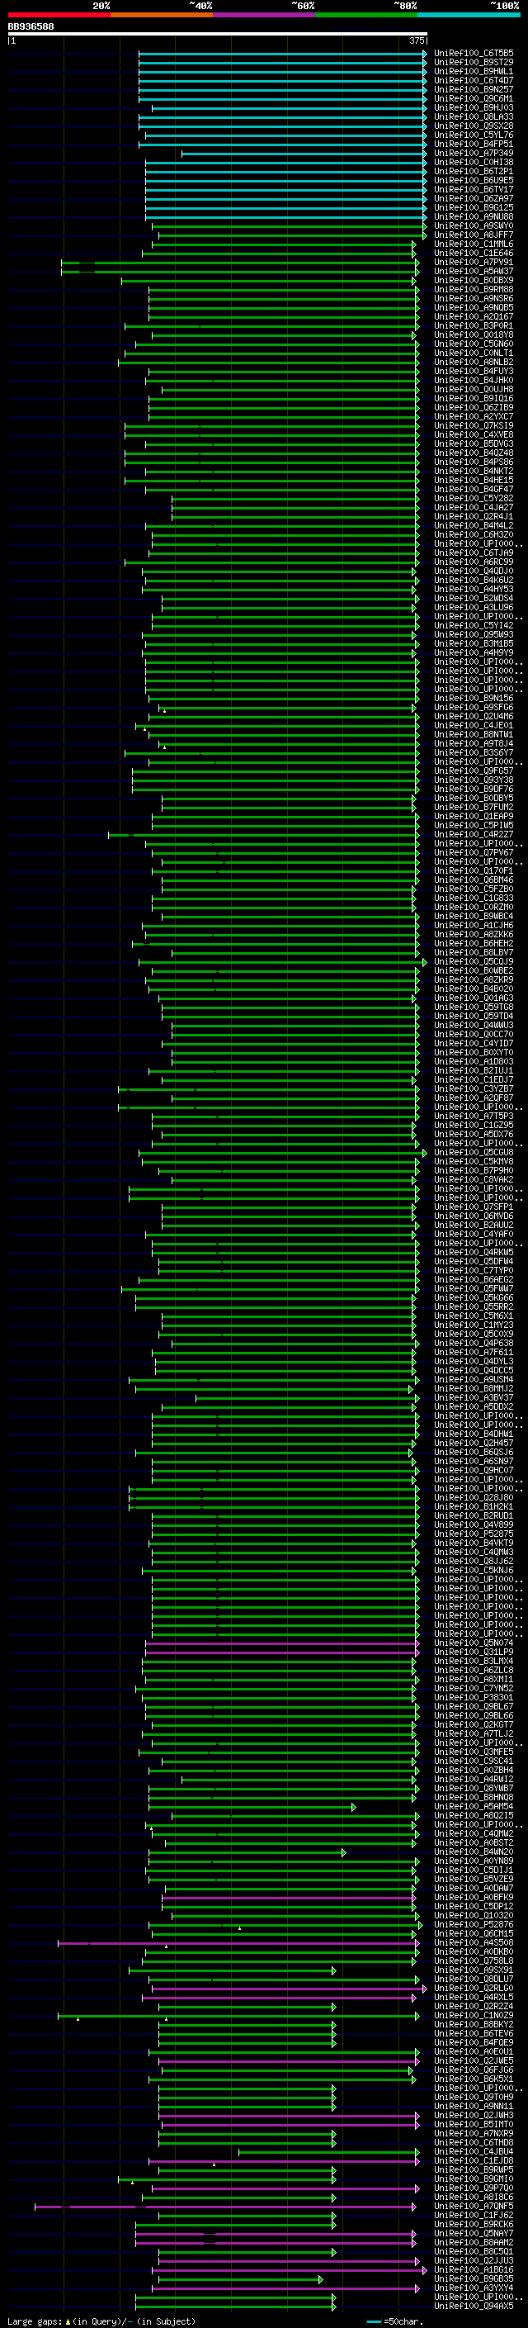The image size is (528, 2328).
Task: Select the UniRef100_A5AW37 label
Action: [474, 271]
